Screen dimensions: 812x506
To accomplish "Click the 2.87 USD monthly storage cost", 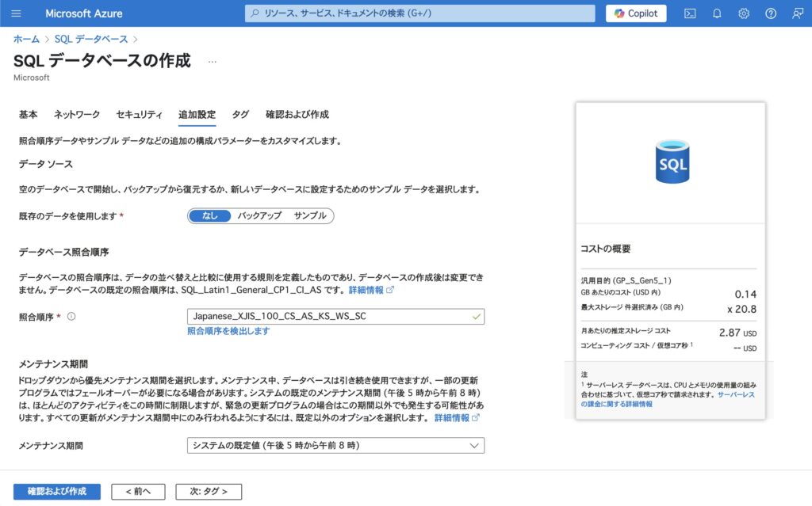I will [x=737, y=333].
